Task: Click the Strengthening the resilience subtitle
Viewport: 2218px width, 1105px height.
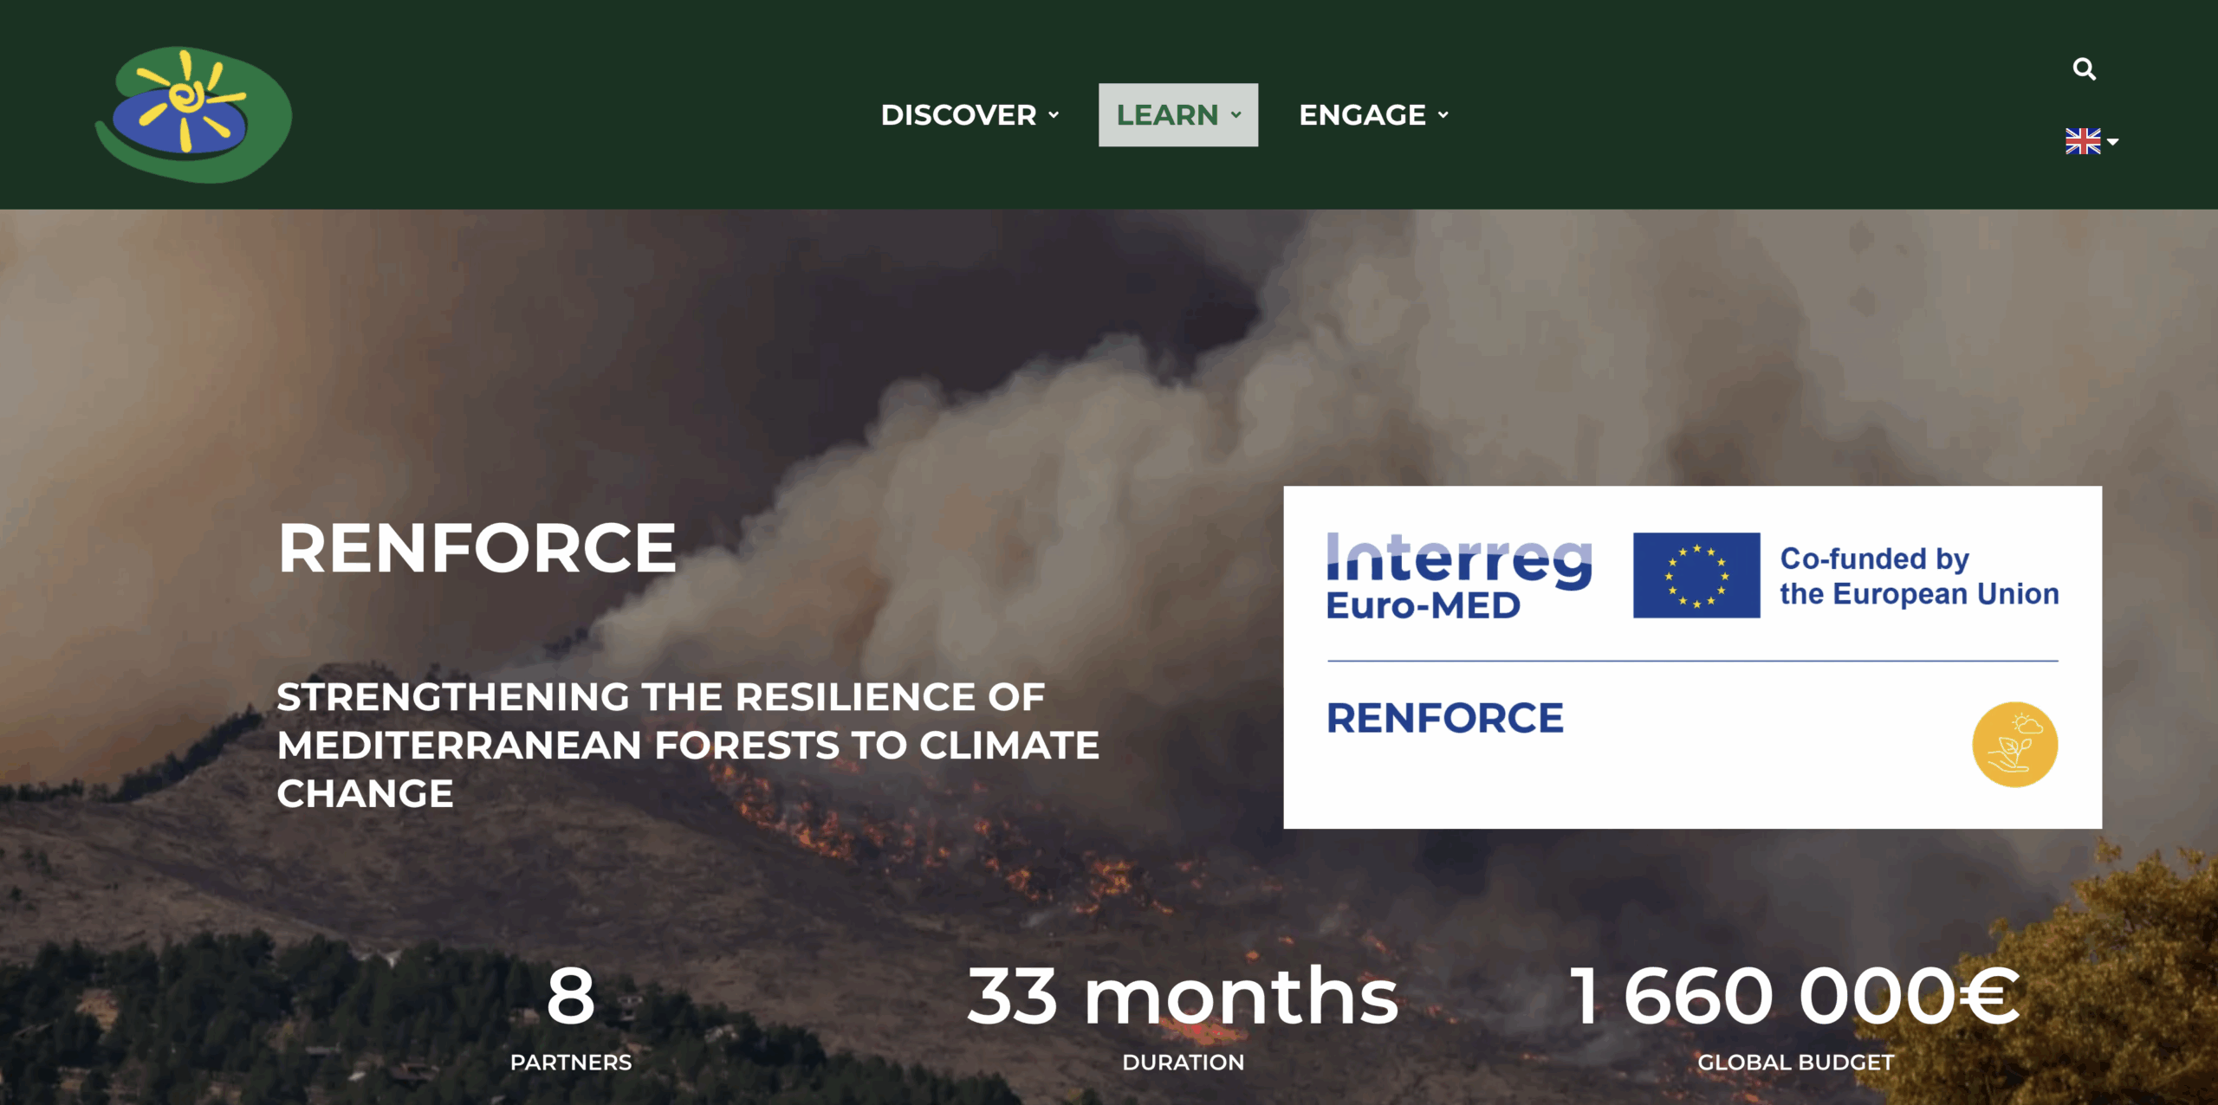Action: pos(687,745)
